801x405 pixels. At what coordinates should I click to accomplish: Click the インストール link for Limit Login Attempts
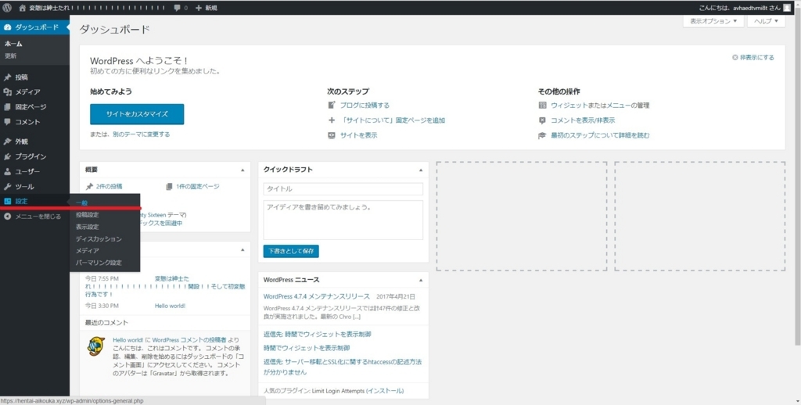(385, 391)
